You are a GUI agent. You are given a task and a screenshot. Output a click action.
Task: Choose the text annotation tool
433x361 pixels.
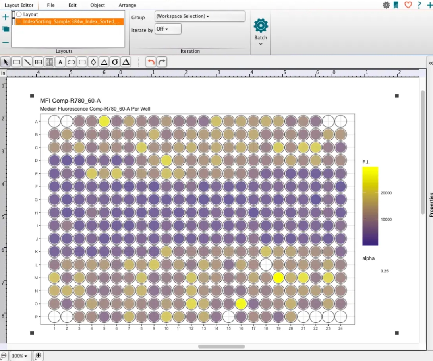[x=60, y=62]
